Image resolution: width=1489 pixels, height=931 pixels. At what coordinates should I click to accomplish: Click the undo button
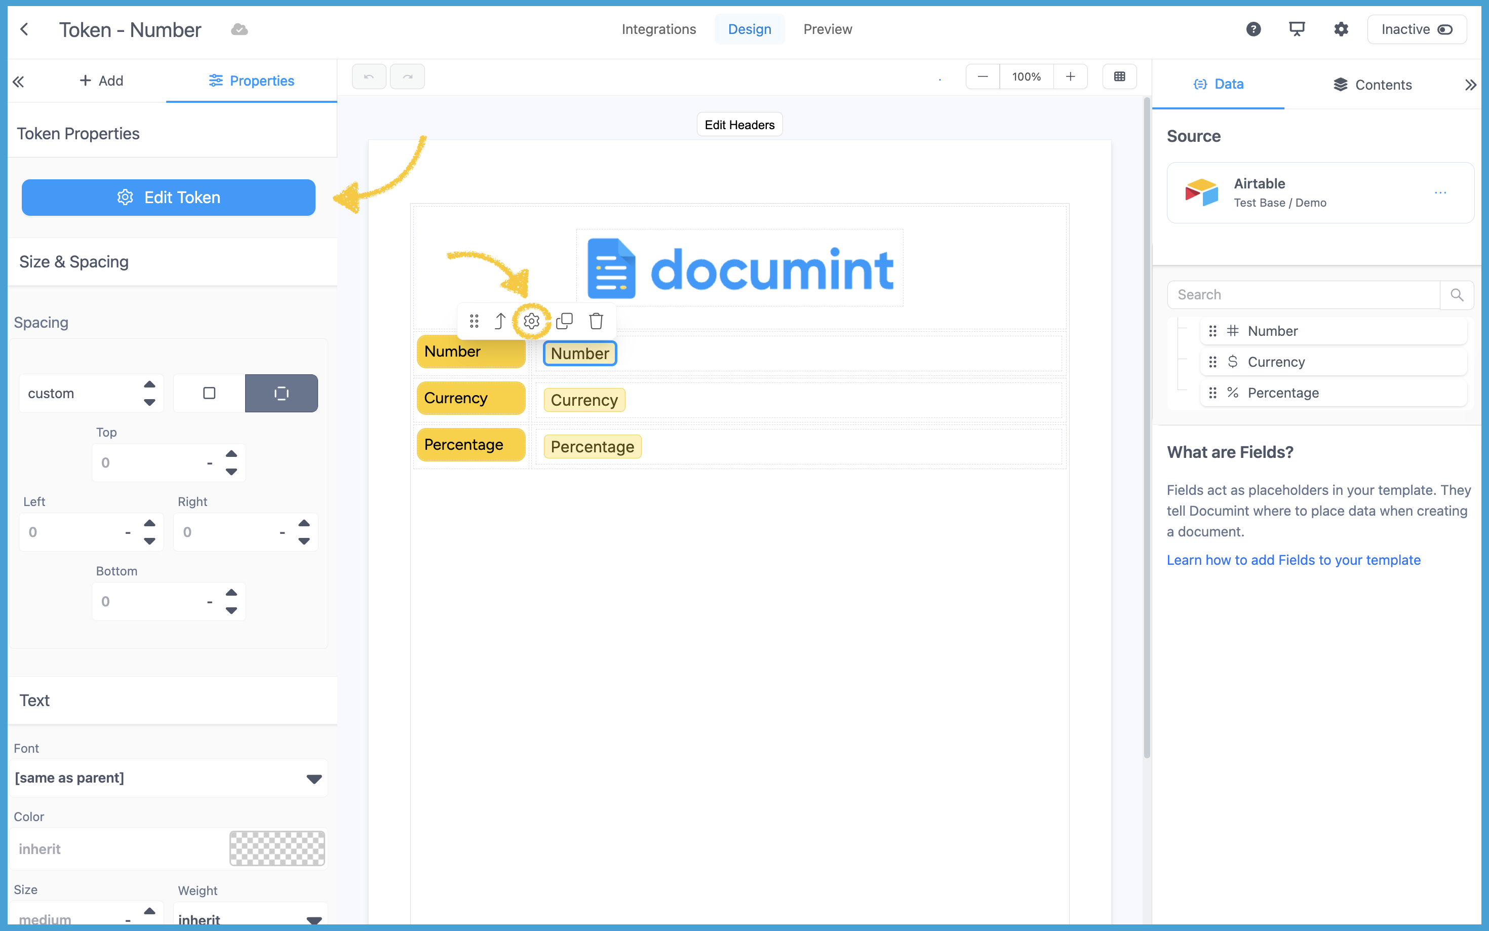click(369, 76)
